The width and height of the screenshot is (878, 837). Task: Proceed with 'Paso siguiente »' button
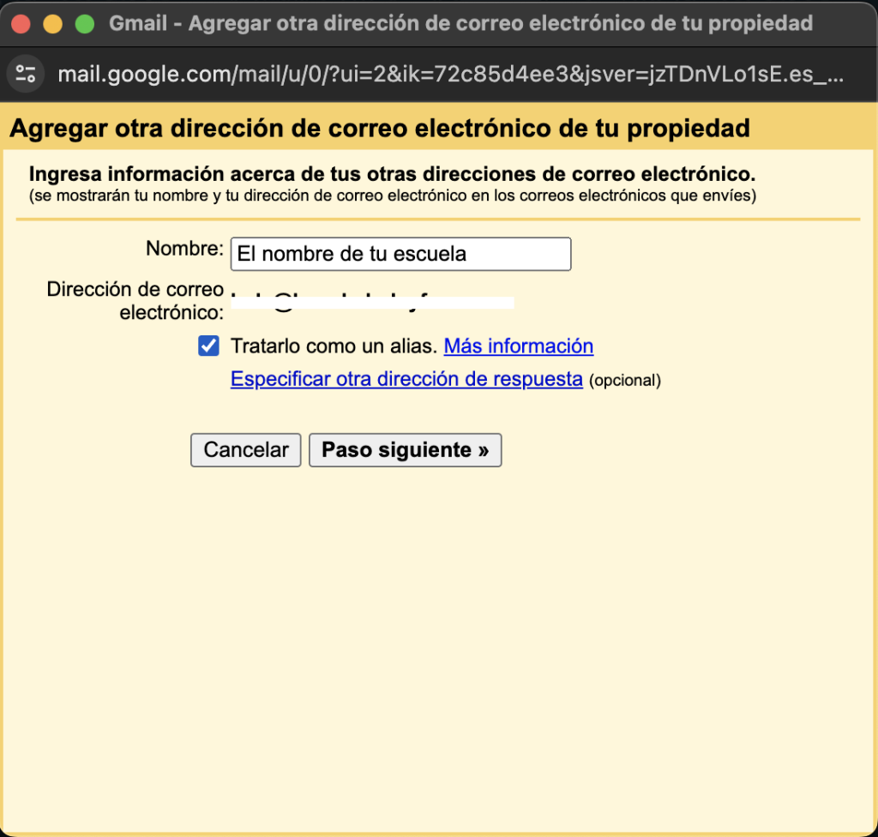(405, 450)
